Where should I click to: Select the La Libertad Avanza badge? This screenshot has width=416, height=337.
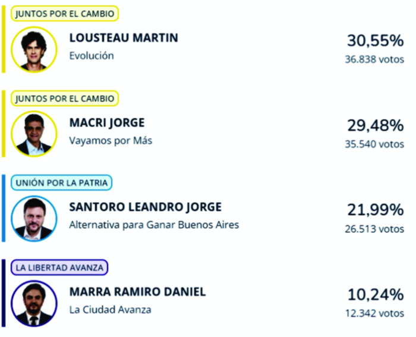[59, 267]
